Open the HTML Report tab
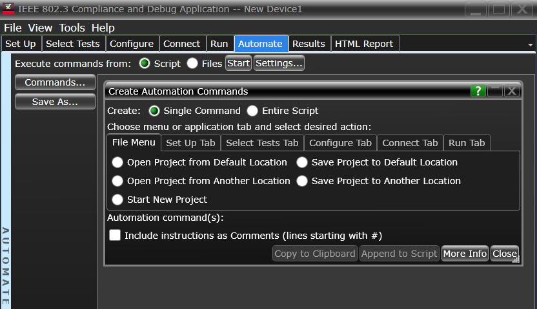This screenshot has width=537, height=309. 365,44
